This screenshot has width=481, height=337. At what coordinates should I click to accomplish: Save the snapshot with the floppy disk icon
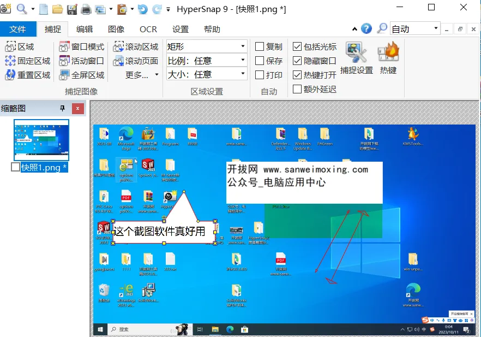coord(72,9)
